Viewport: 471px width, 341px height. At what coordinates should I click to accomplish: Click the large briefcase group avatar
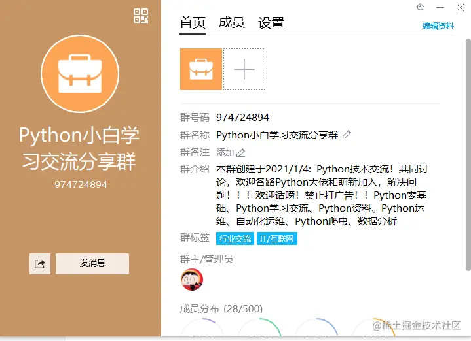coord(80,74)
